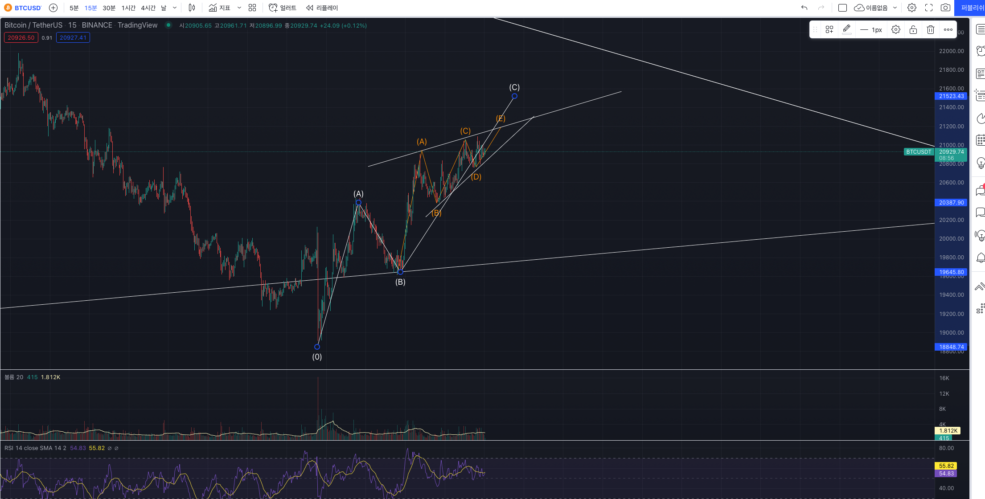
Task: Open the alarm clock alerts panel icon
Action: 980,51
